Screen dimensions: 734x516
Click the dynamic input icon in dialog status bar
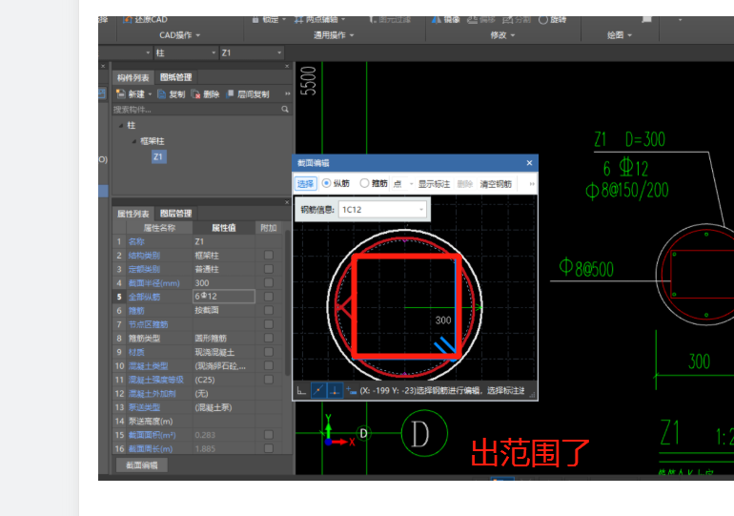point(351,390)
